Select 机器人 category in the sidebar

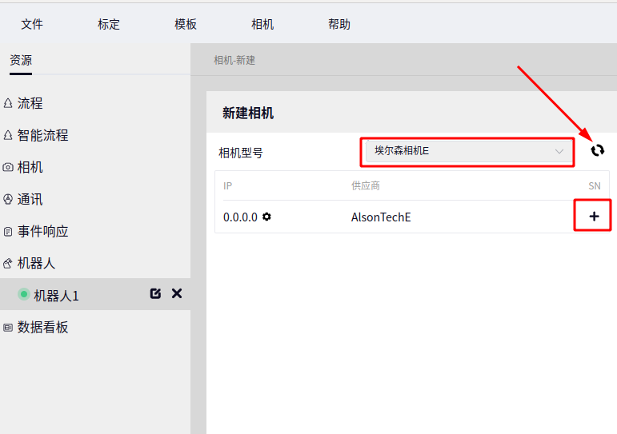[36, 263]
